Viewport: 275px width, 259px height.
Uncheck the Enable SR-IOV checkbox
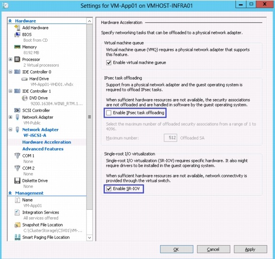coord(109,189)
